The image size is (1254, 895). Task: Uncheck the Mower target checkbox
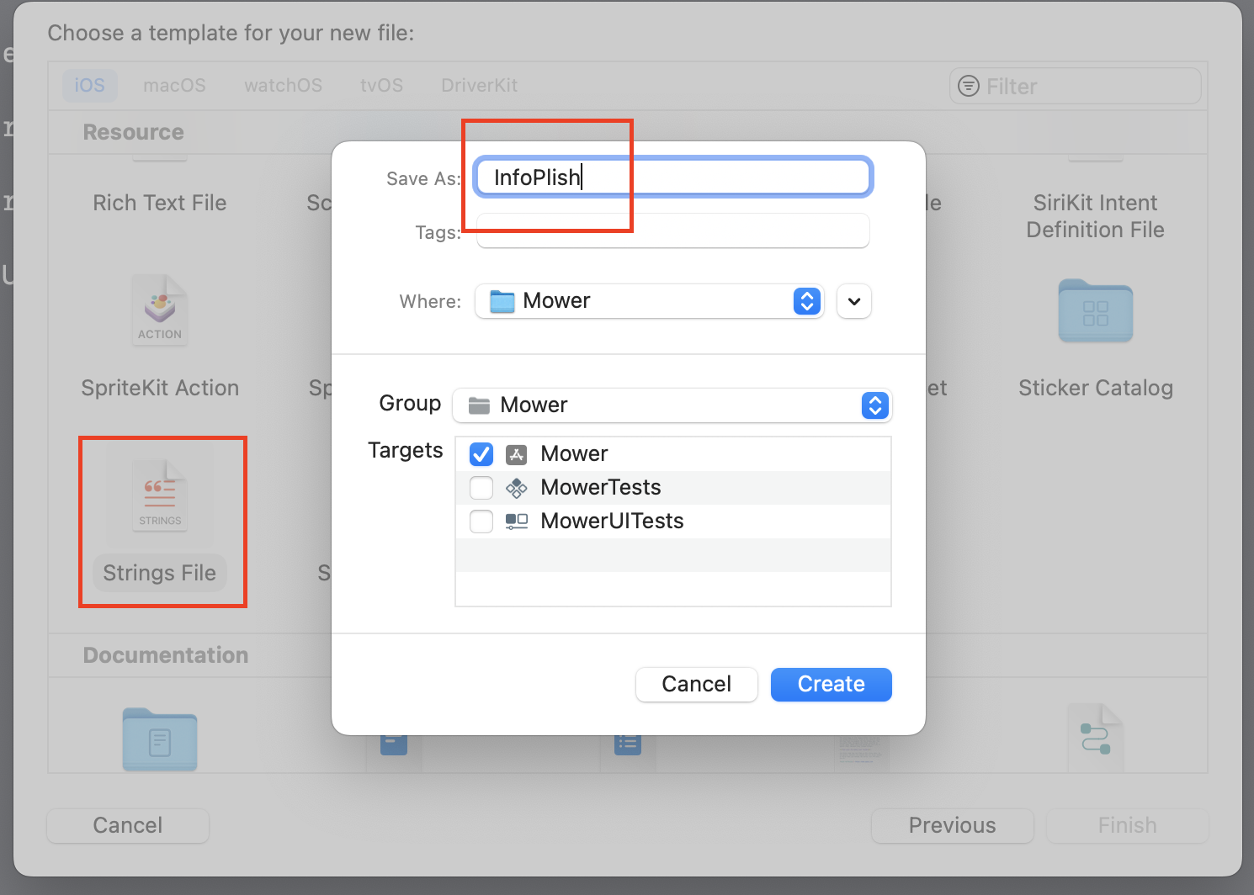pyautogui.click(x=481, y=454)
